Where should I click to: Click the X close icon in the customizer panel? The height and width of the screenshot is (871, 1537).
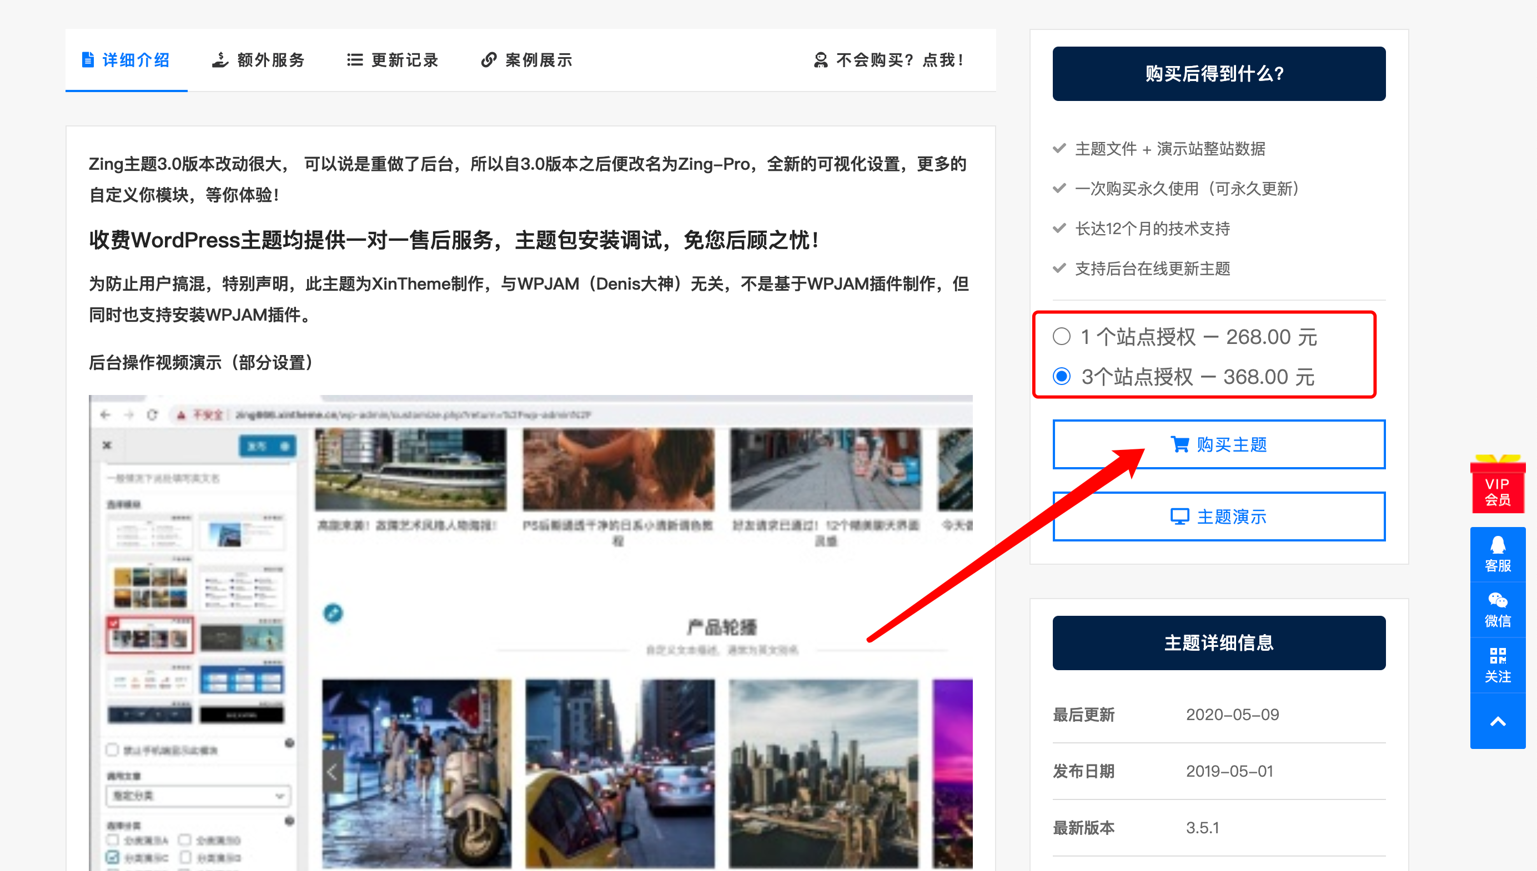(107, 445)
